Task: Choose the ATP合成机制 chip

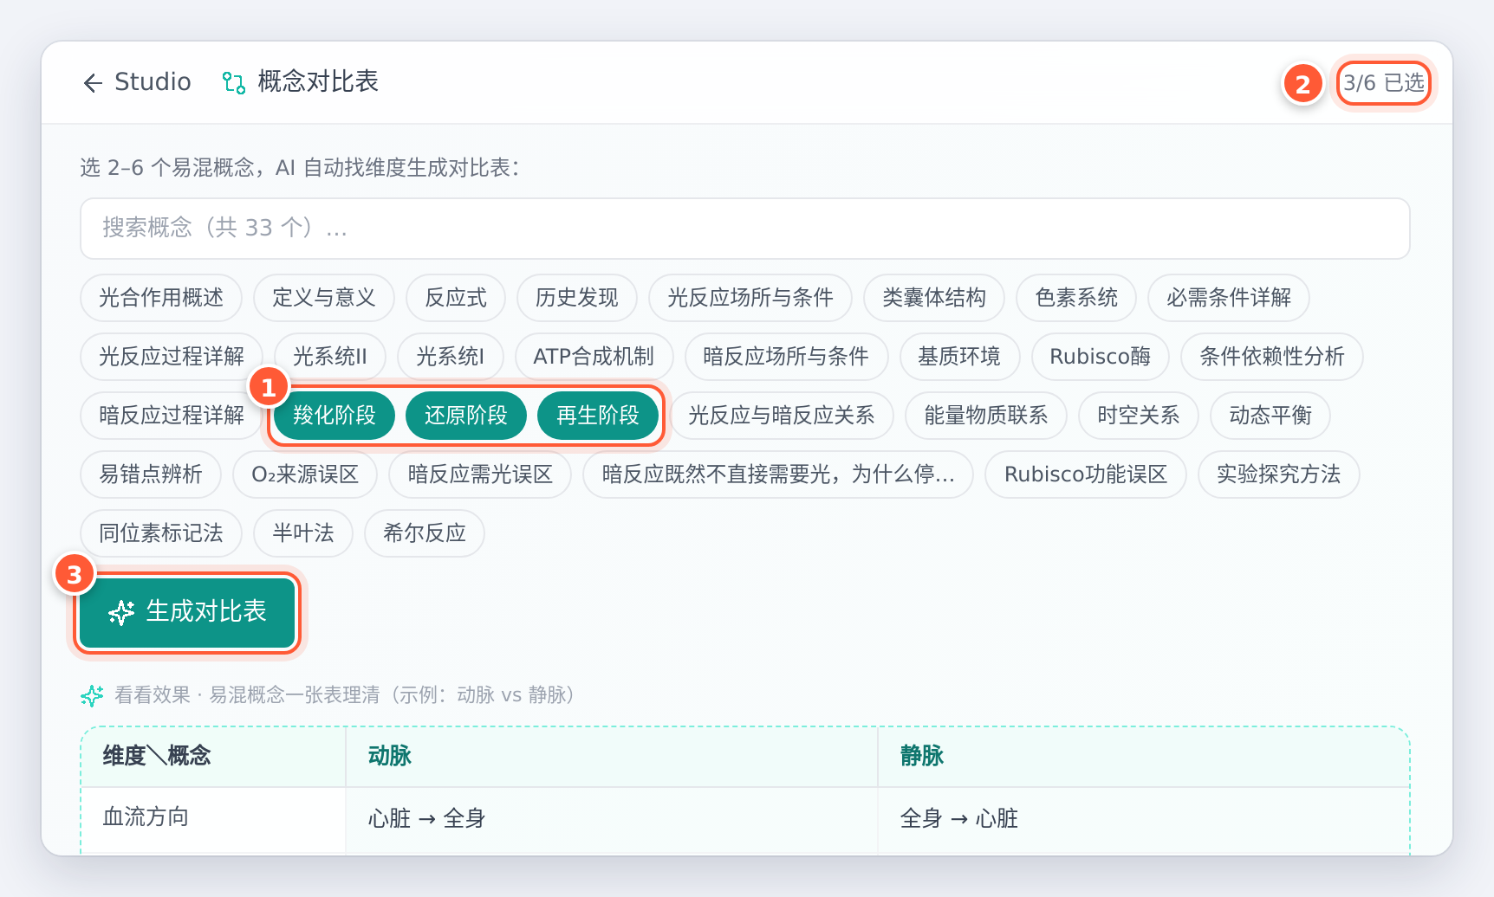Action: pos(594,357)
